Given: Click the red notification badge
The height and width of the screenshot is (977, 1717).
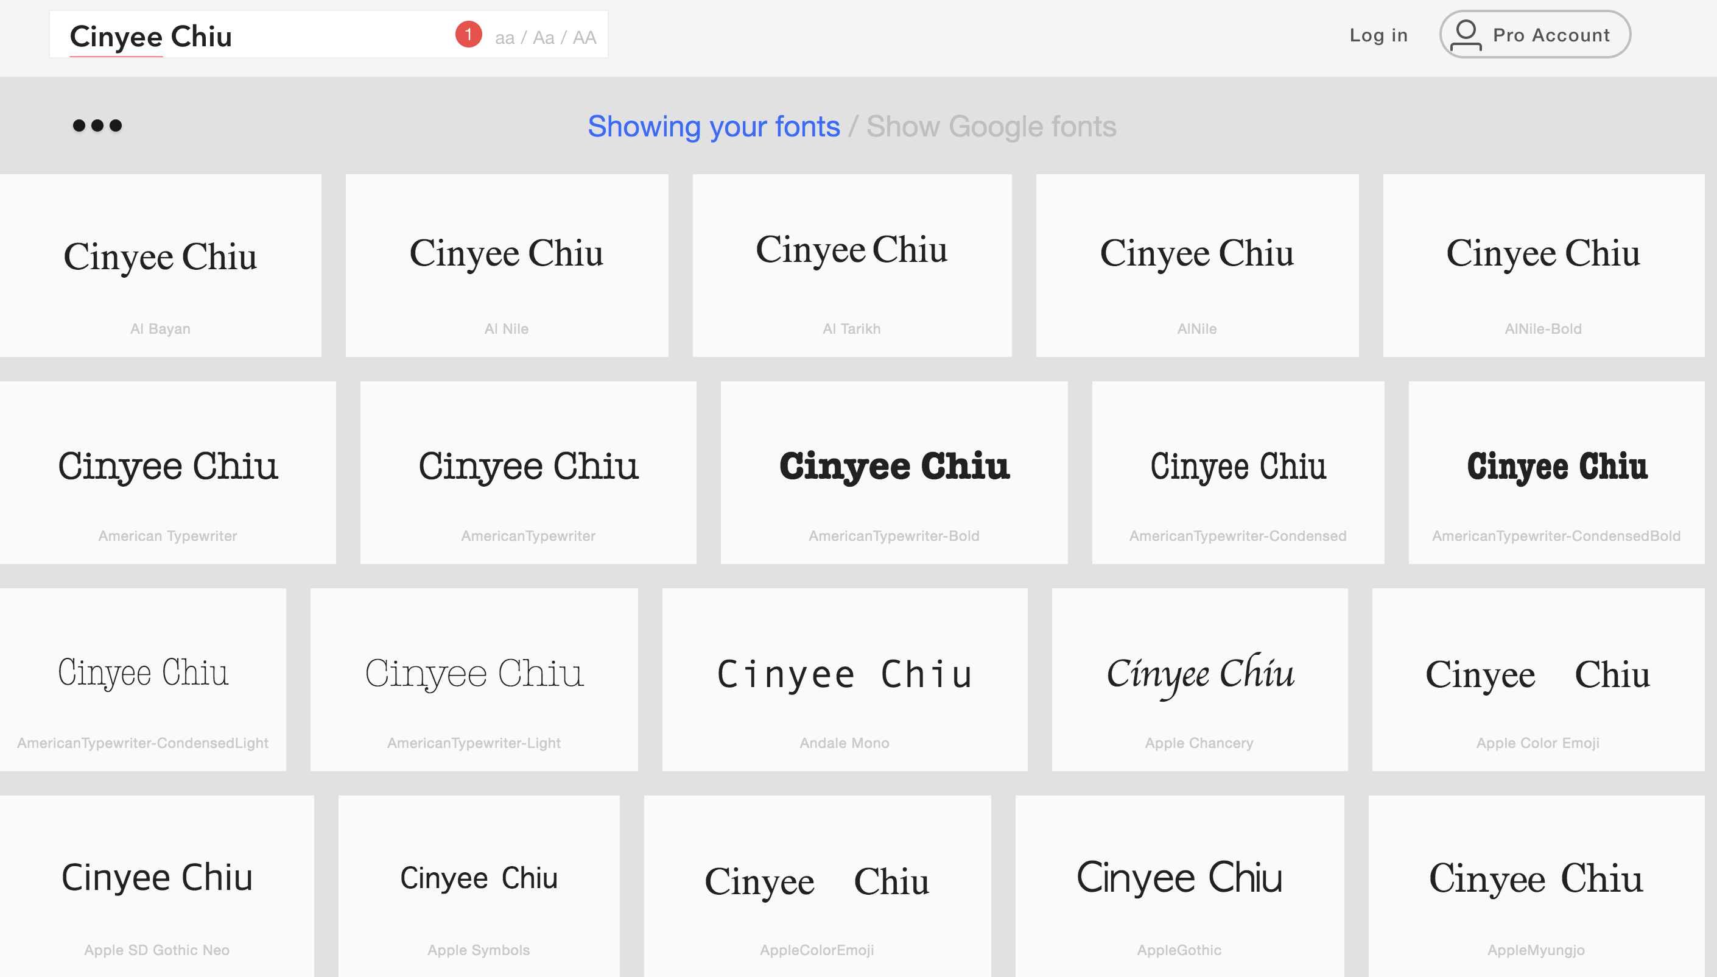Looking at the screenshot, I should [468, 34].
